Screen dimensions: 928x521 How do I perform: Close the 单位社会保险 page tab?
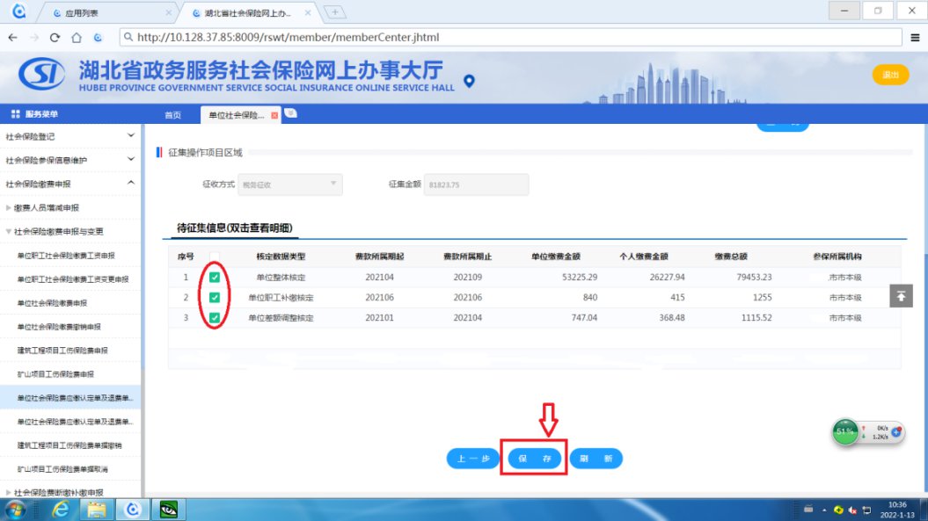[x=274, y=115]
